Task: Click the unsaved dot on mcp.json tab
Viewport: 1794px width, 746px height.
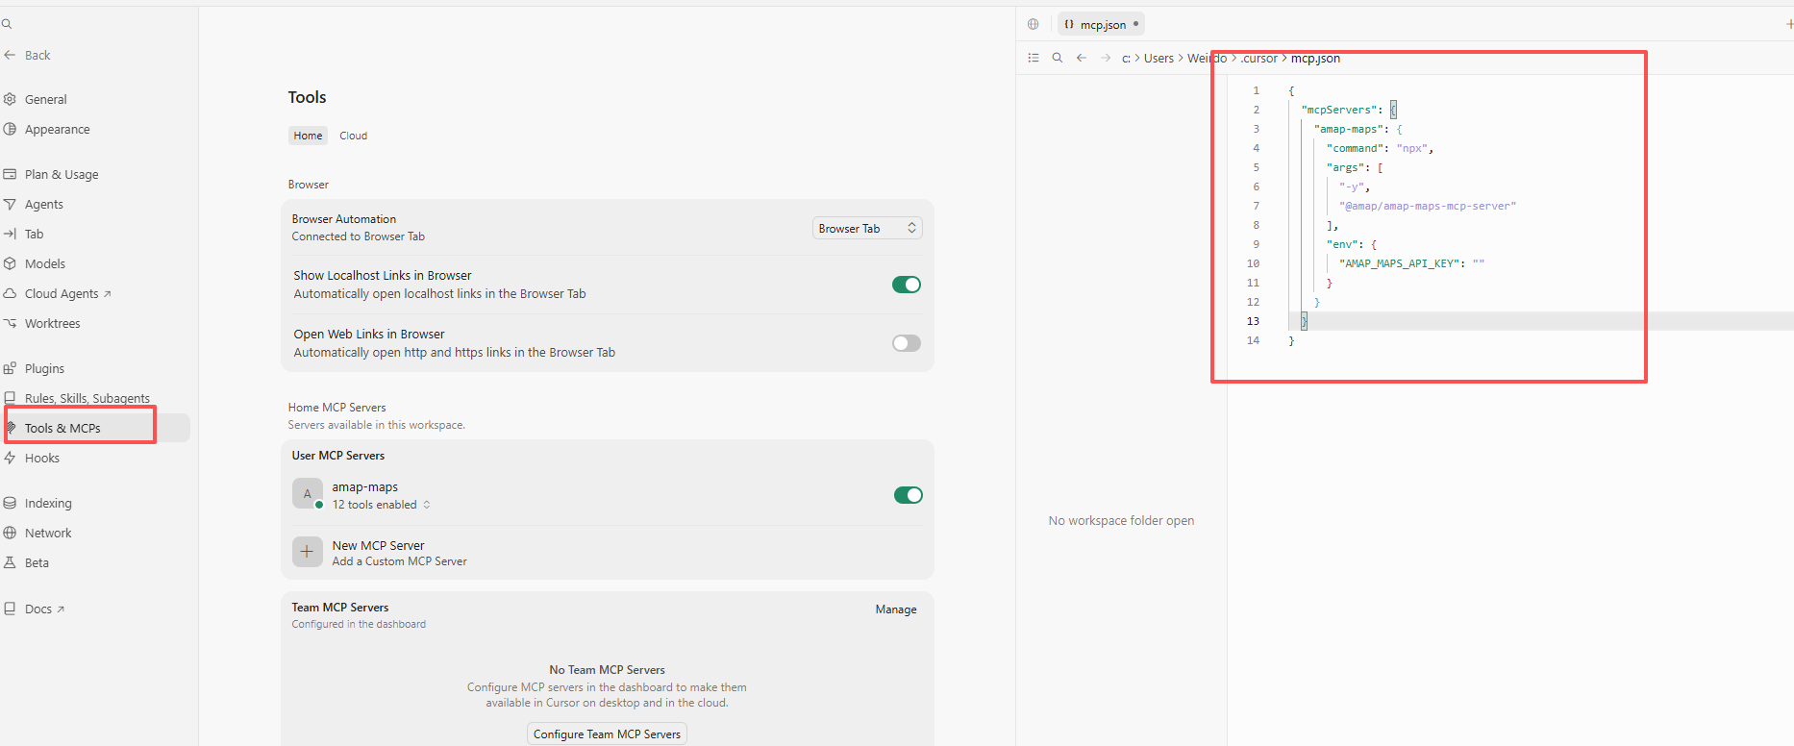Action: coord(1135,24)
